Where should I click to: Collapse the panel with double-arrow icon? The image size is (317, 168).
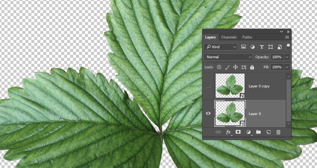[x=282, y=32]
